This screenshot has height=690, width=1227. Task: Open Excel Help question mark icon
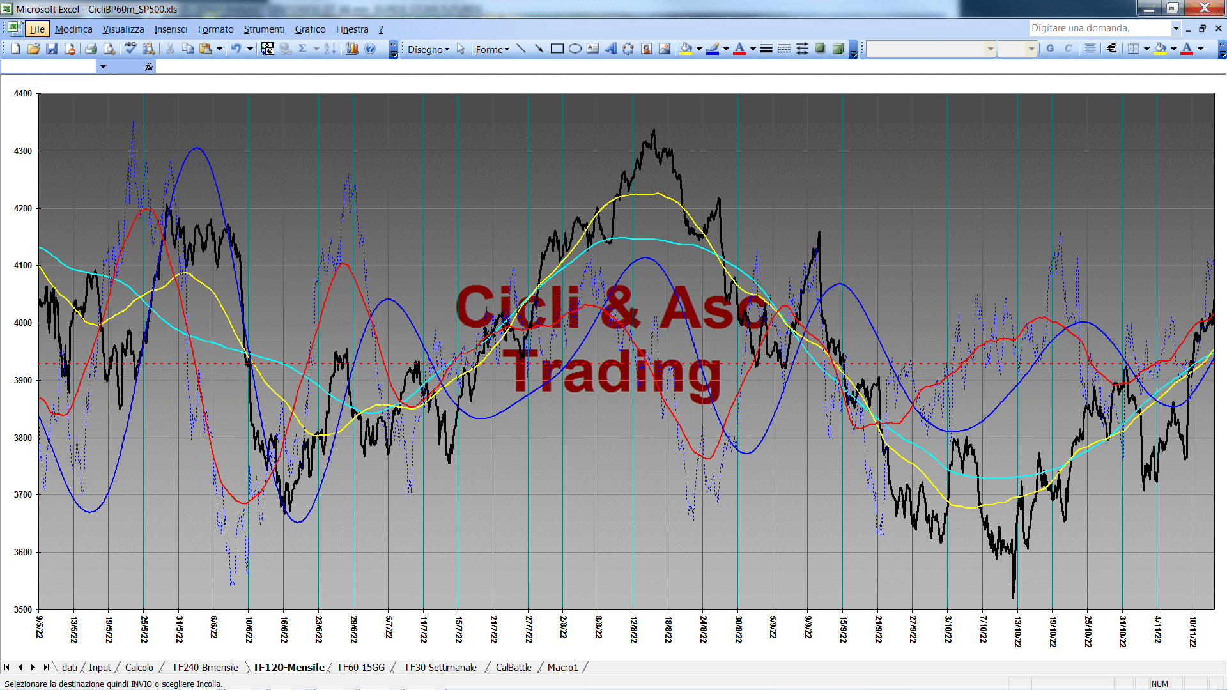click(370, 49)
